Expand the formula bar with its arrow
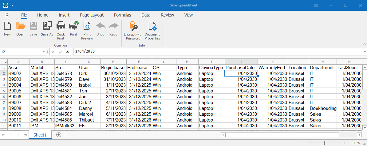The image size is (367, 146). point(365,52)
